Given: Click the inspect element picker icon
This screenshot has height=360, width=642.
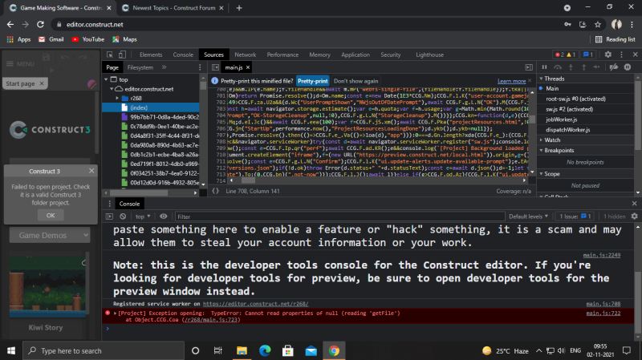Looking at the screenshot, I should 112,55.
